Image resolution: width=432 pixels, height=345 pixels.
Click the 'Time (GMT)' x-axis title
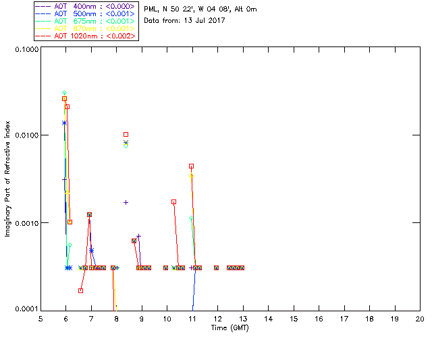point(230,328)
